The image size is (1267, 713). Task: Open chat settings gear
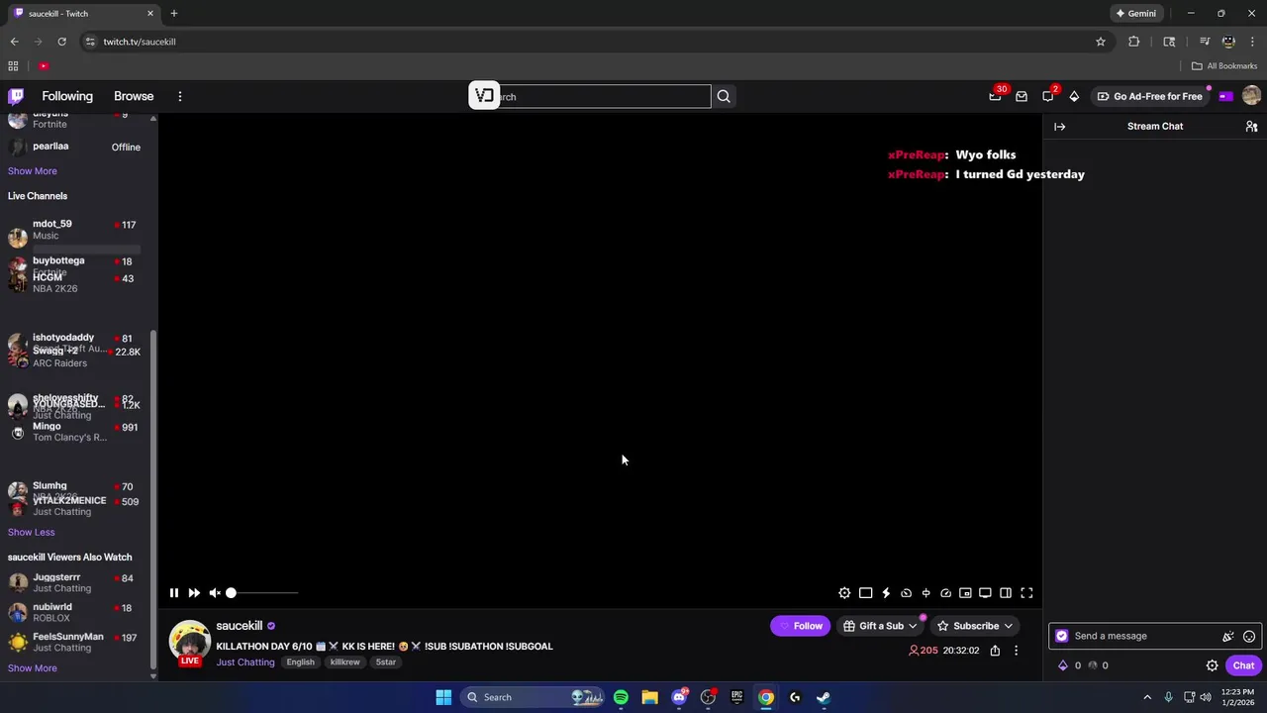point(1212,665)
